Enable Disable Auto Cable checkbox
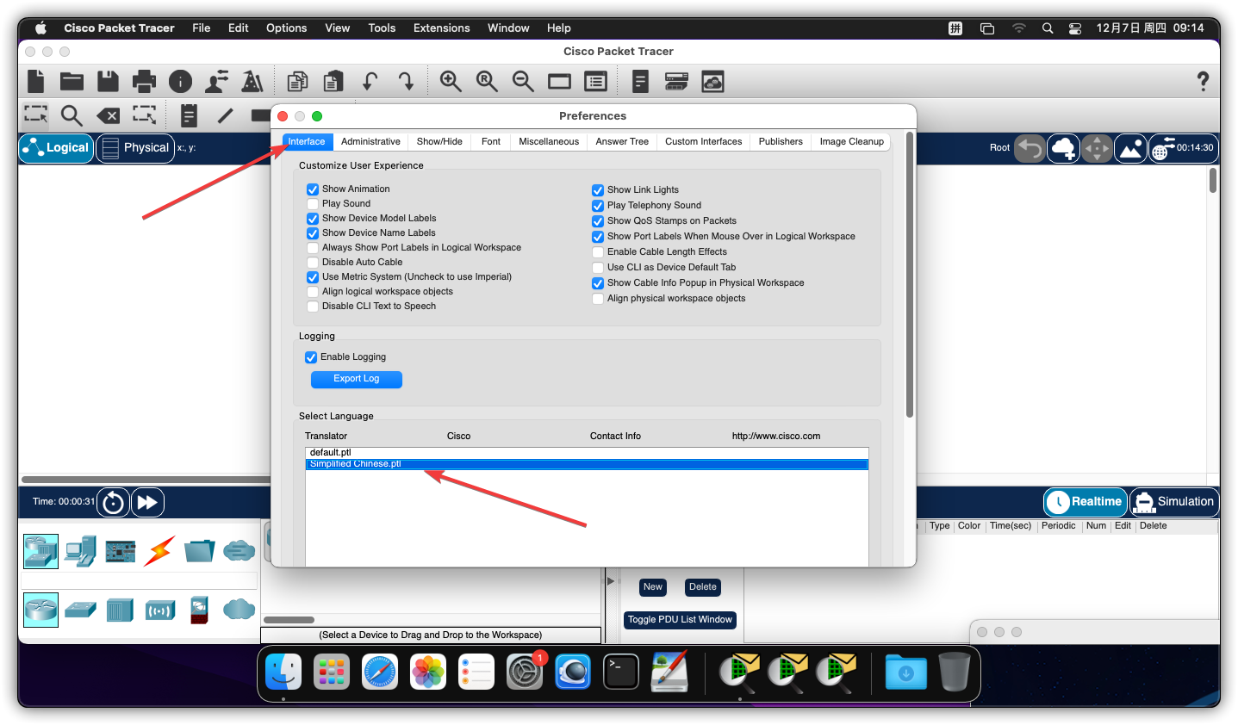The image size is (1238, 725). (313, 263)
